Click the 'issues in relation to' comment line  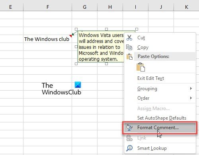tap(99, 47)
